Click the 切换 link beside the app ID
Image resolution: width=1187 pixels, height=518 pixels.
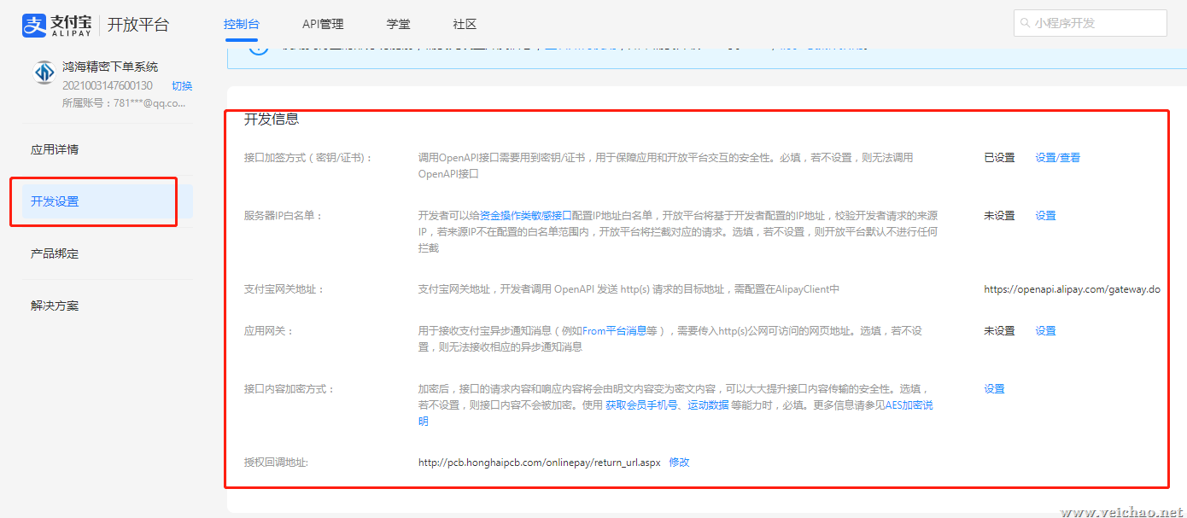(x=182, y=85)
